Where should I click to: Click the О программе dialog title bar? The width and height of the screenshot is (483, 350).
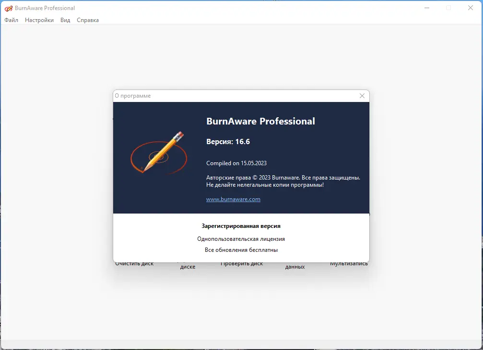(240, 96)
